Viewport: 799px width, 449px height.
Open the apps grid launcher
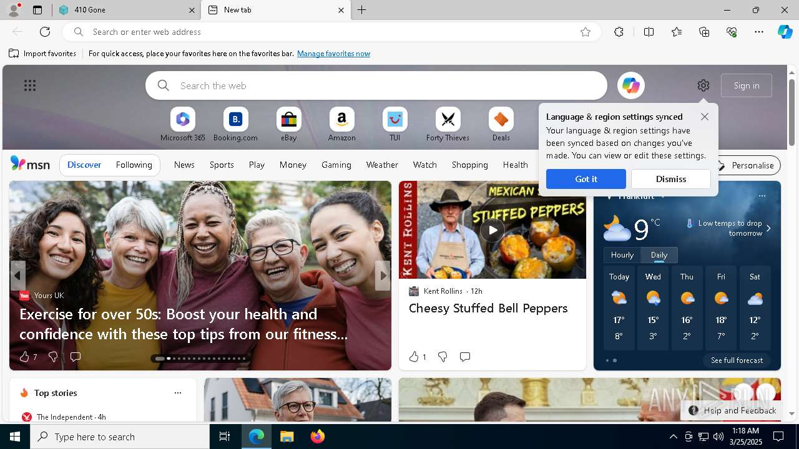coord(30,85)
